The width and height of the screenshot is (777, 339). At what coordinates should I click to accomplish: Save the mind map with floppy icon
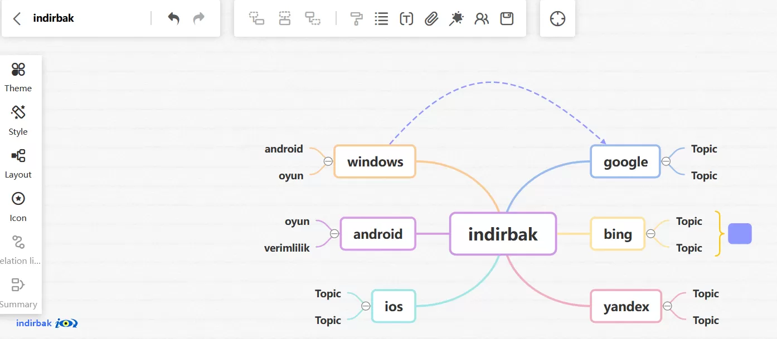507,18
